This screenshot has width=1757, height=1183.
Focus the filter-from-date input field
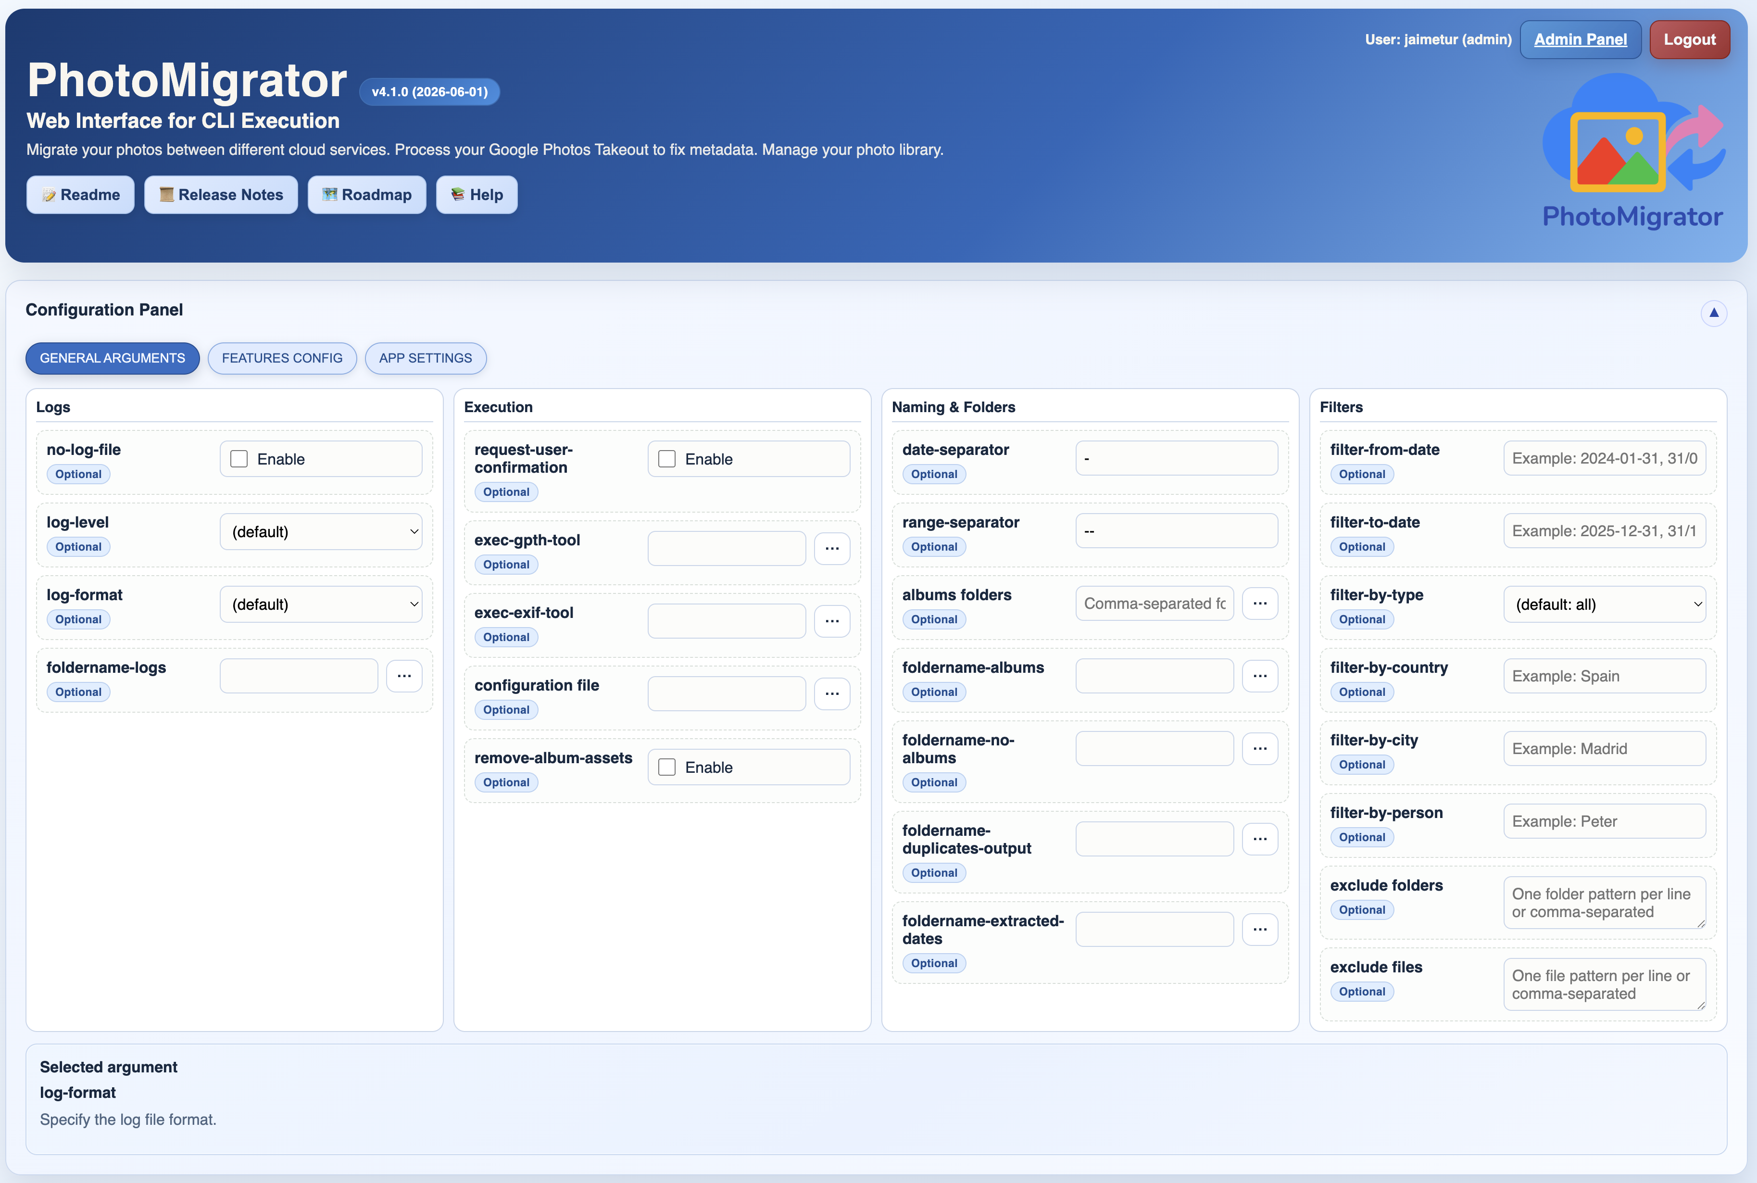tap(1605, 458)
